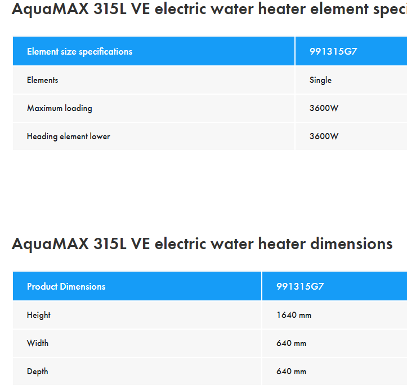Select the 'Heading element lower' label
The height and width of the screenshot is (390, 407).
[68, 136]
